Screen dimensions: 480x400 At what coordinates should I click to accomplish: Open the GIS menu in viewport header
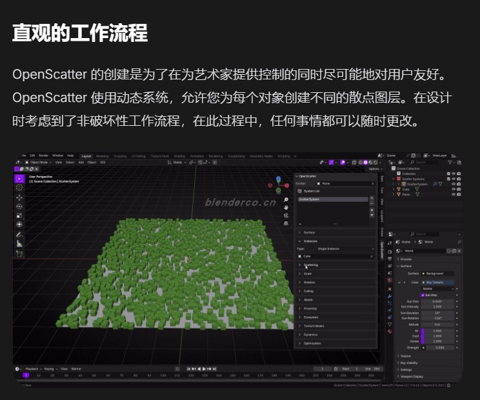[x=103, y=163]
